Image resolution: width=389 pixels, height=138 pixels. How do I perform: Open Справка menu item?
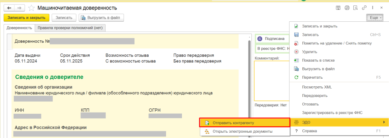[339, 131]
